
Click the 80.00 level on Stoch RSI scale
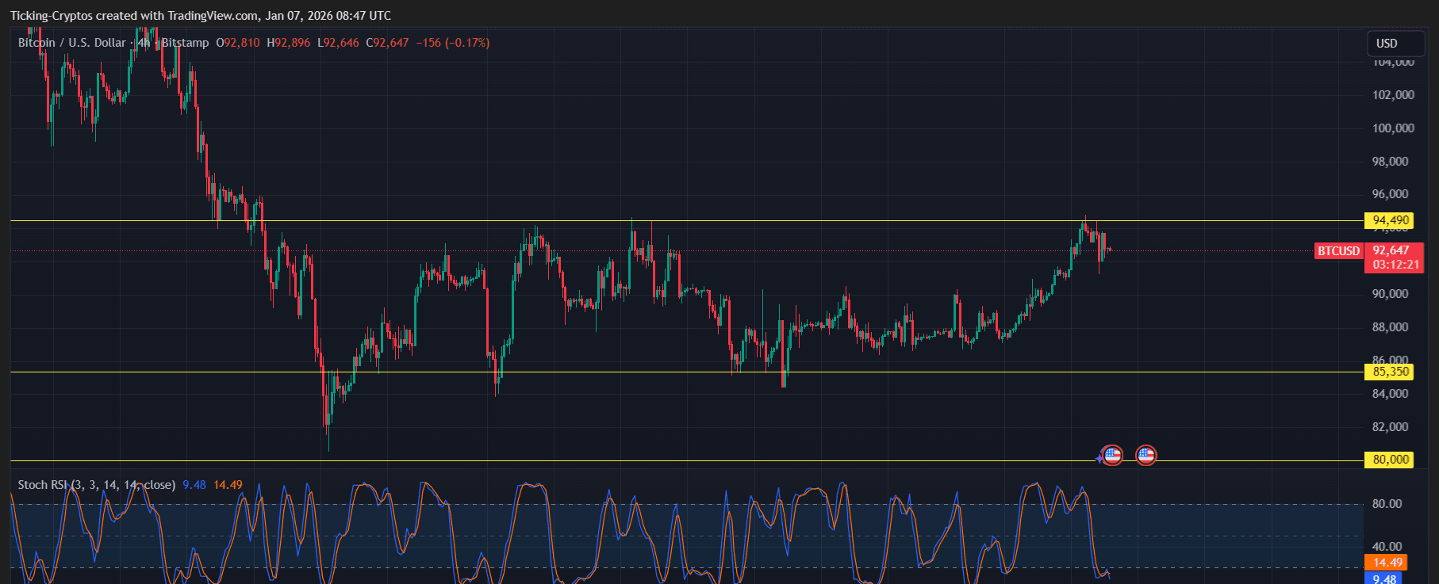[1387, 504]
